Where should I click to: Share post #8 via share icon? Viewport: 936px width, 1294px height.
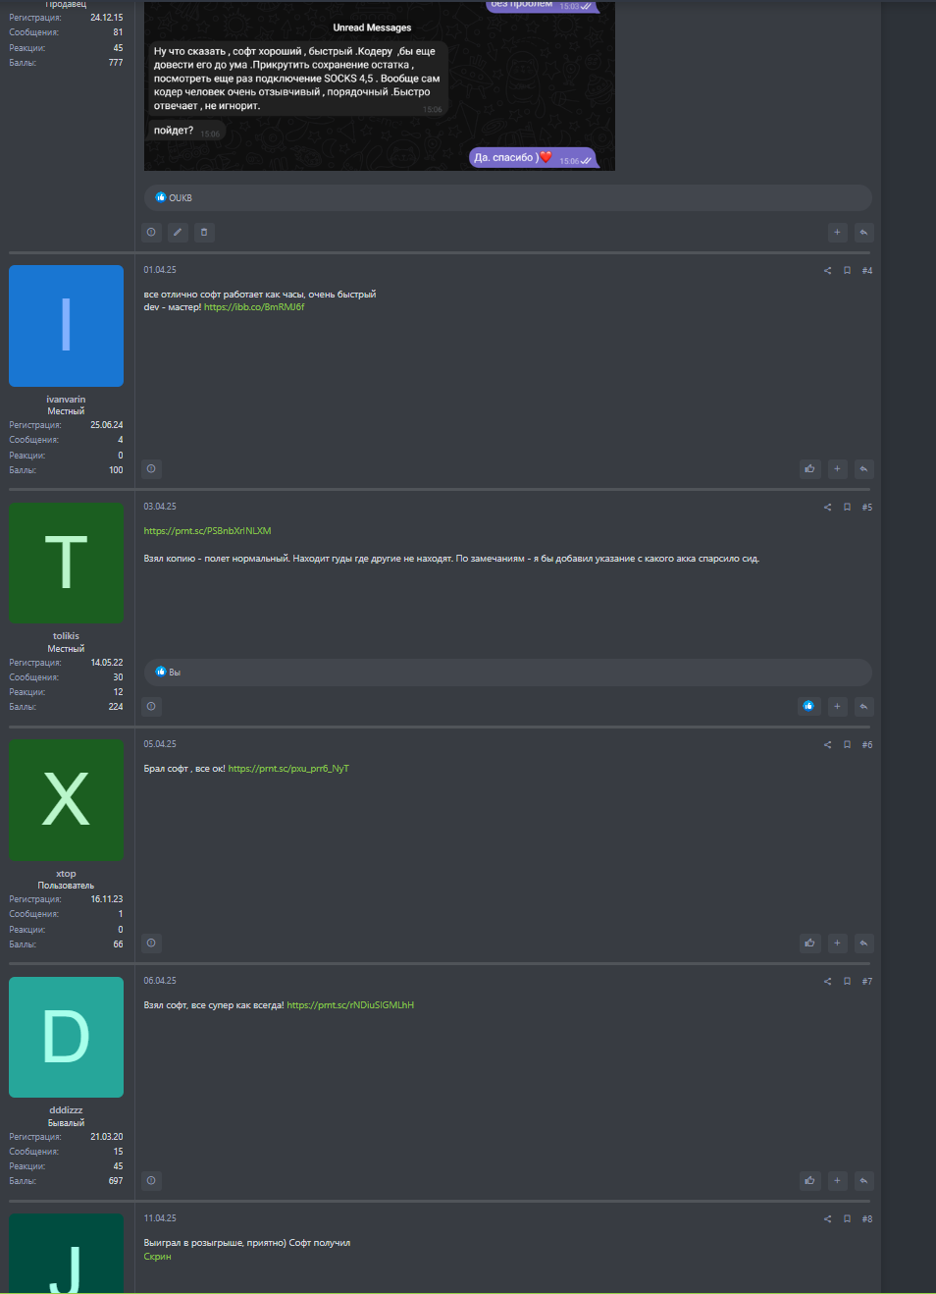(x=827, y=1219)
